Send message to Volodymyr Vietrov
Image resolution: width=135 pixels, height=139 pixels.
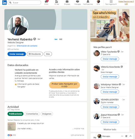[x=110, y=92]
